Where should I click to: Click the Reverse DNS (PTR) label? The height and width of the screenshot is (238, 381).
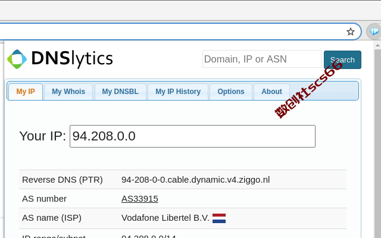click(x=63, y=180)
